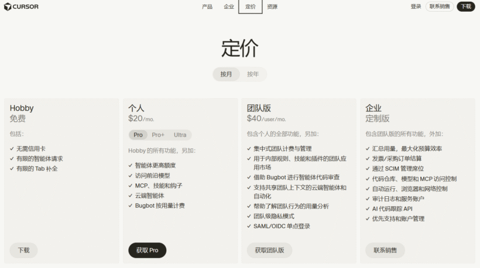The width and height of the screenshot is (480, 268).
Task: Click the 个人 plan title
Action: tap(136, 108)
